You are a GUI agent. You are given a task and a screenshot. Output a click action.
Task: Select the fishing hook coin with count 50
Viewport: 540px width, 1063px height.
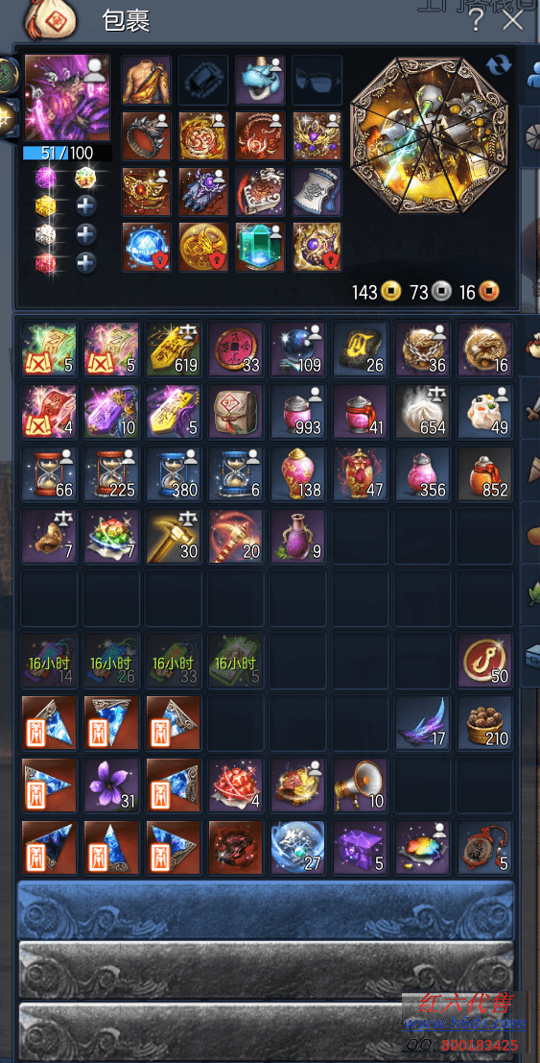(484, 661)
